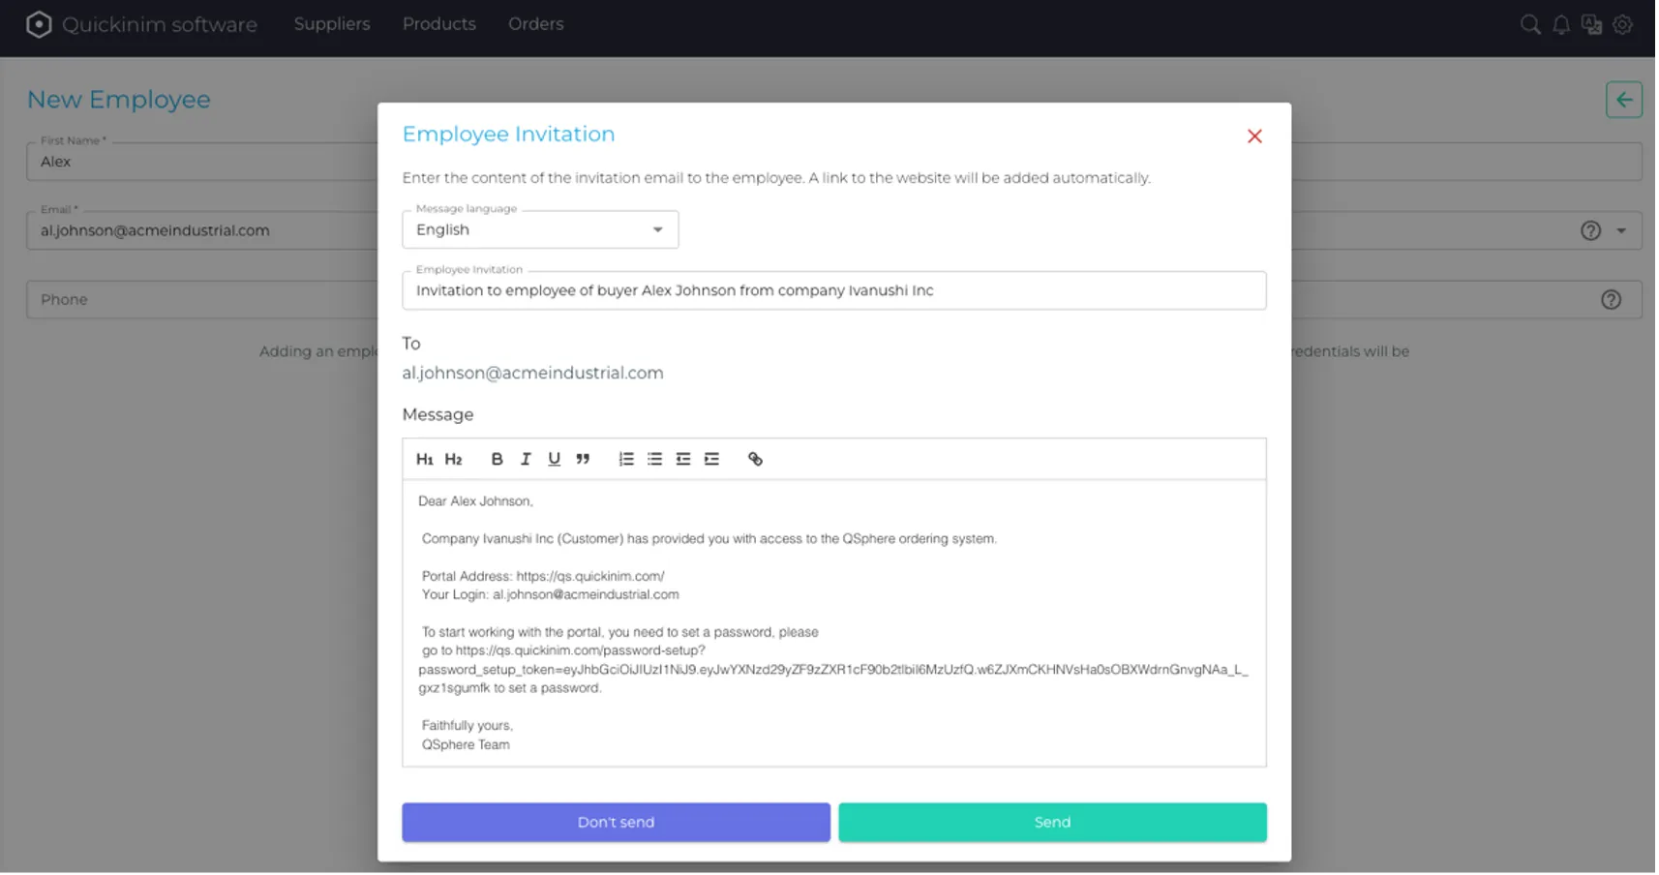Screen dimensions: 1659x875
Task: Click the Employee Invitation subject field
Action: [x=833, y=290]
